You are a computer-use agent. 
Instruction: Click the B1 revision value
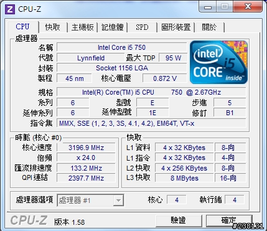(x=230, y=113)
